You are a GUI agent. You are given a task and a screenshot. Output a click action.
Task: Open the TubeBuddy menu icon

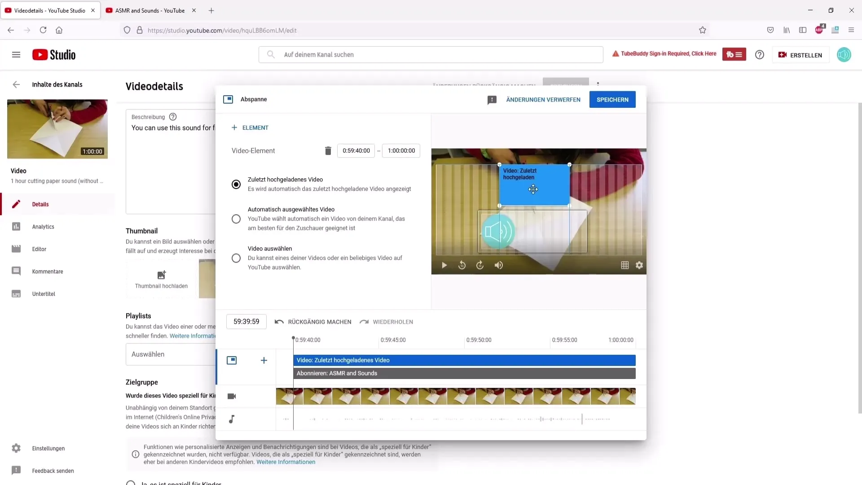734,54
